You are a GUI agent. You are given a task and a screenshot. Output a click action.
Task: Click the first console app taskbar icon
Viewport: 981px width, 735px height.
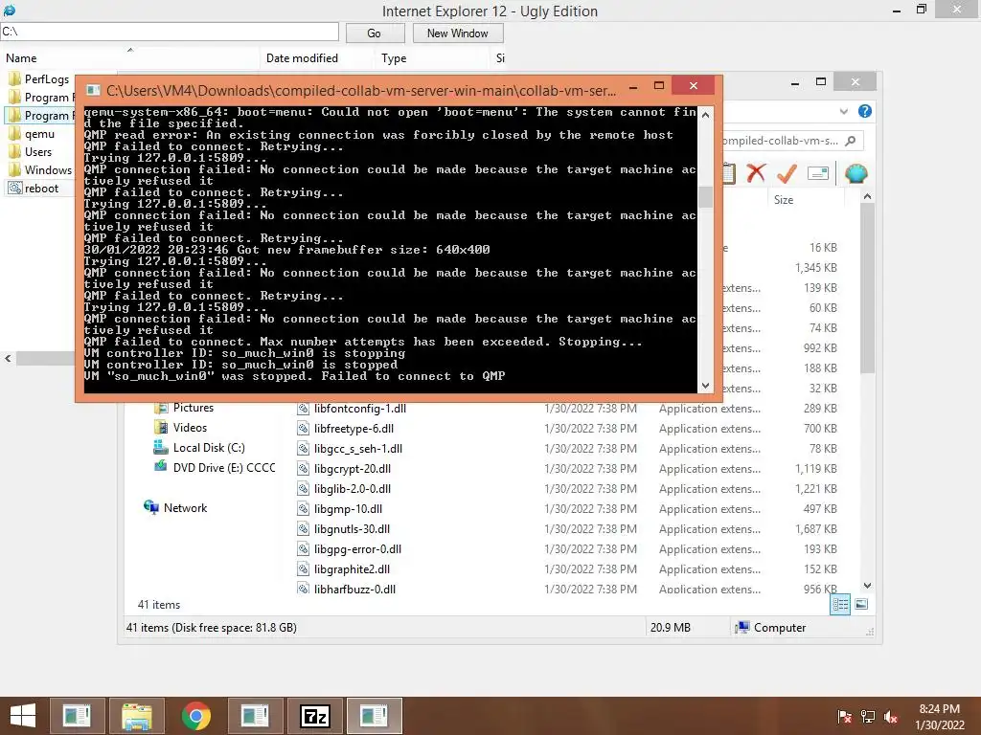[x=77, y=716]
